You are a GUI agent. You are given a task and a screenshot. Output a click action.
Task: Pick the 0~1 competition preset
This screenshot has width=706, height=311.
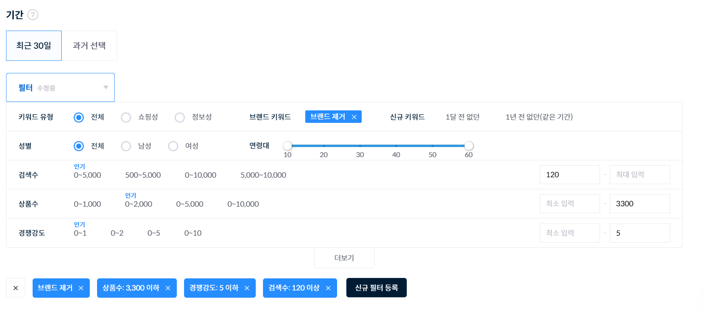(80, 233)
